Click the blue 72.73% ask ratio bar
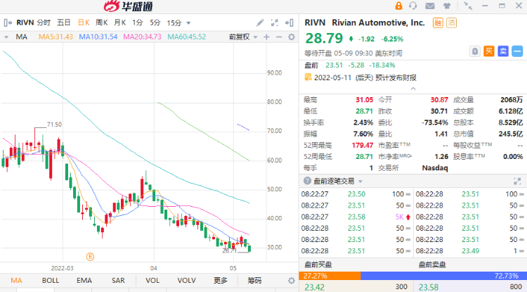 pos(443,276)
